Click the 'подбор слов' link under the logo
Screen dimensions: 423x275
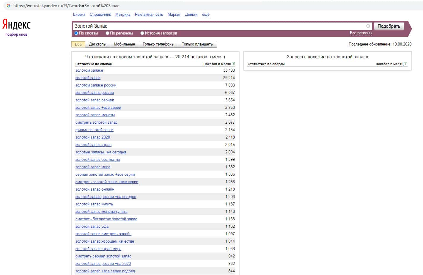coord(16,34)
